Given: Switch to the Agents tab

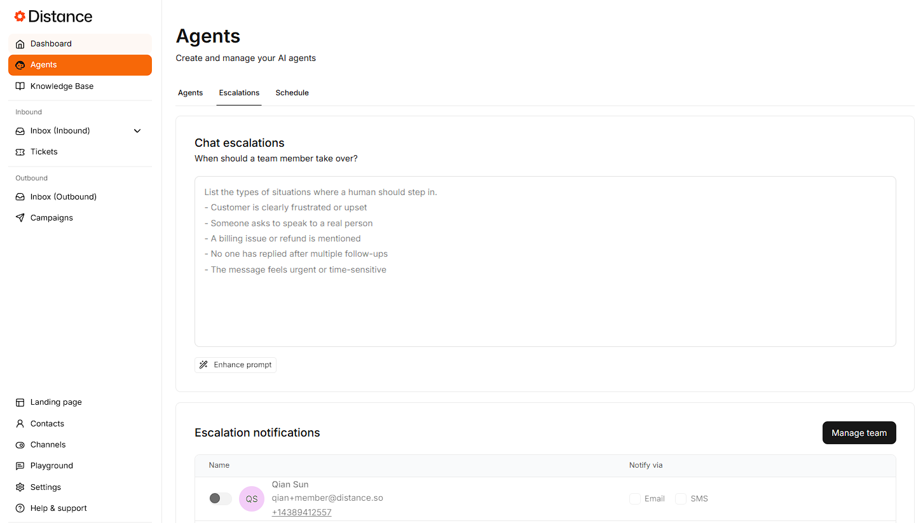Looking at the screenshot, I should point(190,93).
